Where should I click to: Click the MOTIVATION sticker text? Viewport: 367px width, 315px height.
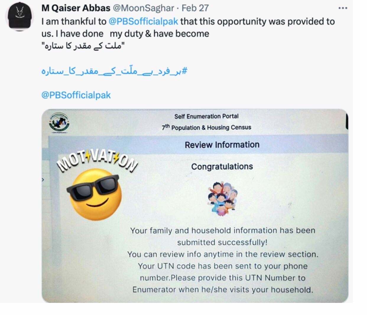coord(97,161)
